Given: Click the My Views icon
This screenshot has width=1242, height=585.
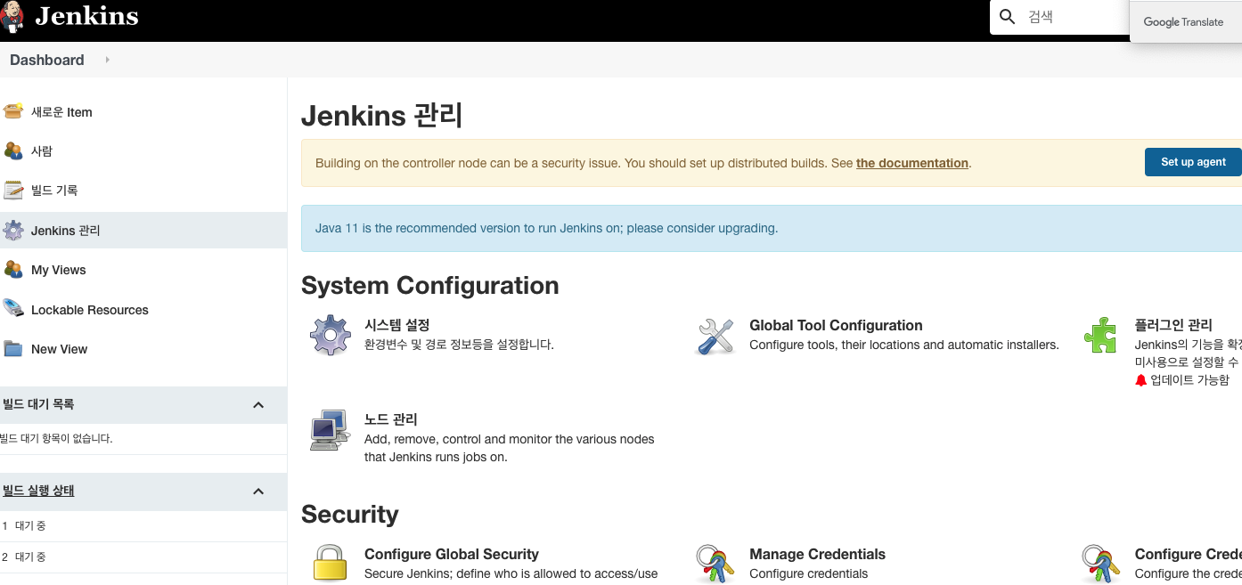Looking at the screenshot, I should 12,269.
